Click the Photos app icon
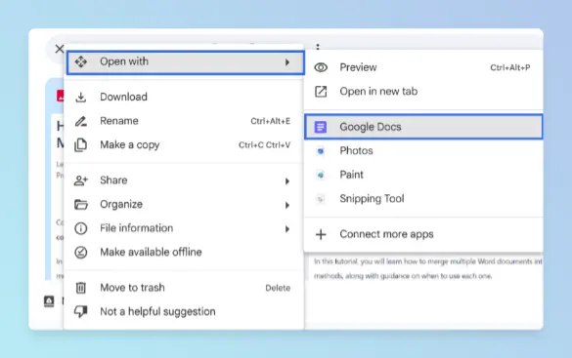 321,151
